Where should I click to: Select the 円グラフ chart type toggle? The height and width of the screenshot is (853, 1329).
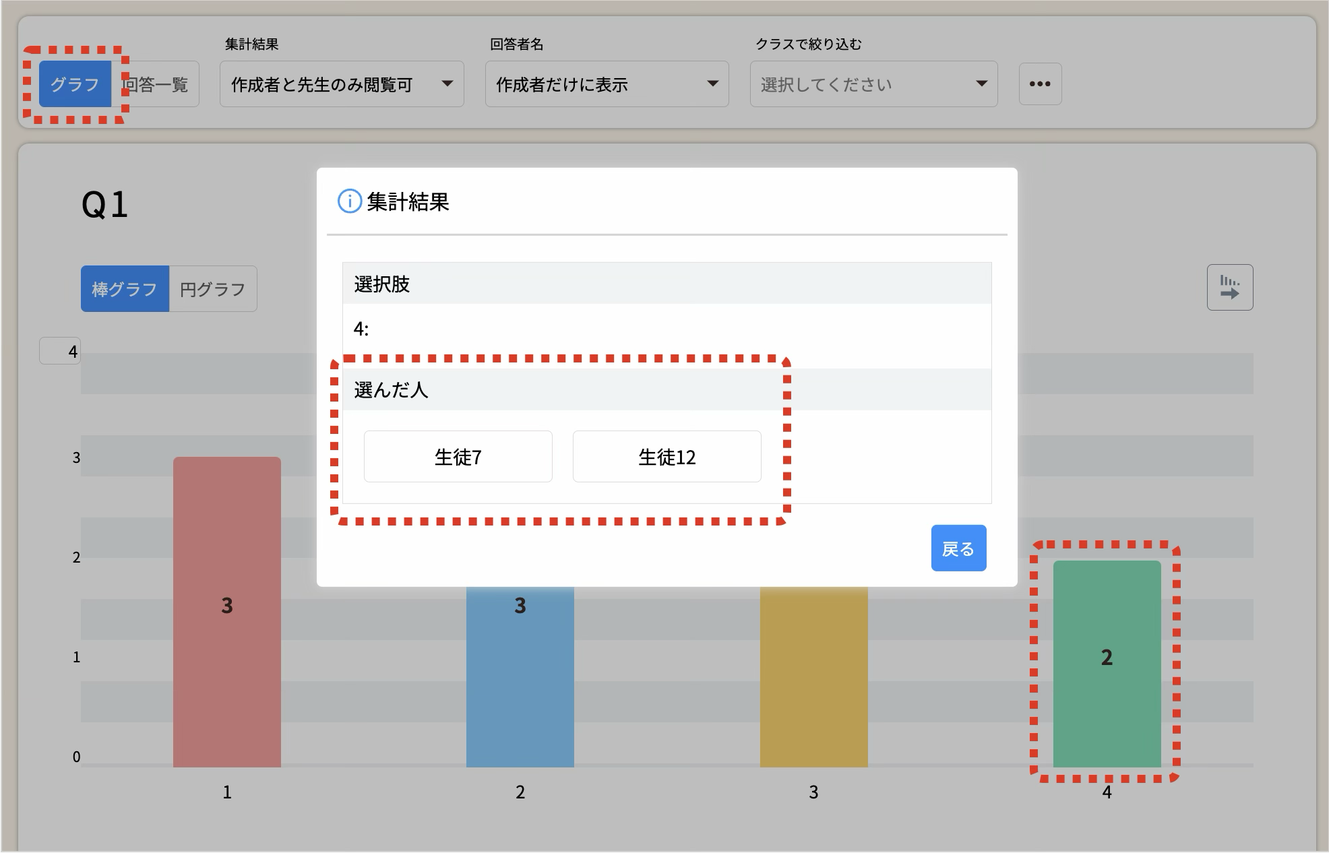click(x=213, y=289)
